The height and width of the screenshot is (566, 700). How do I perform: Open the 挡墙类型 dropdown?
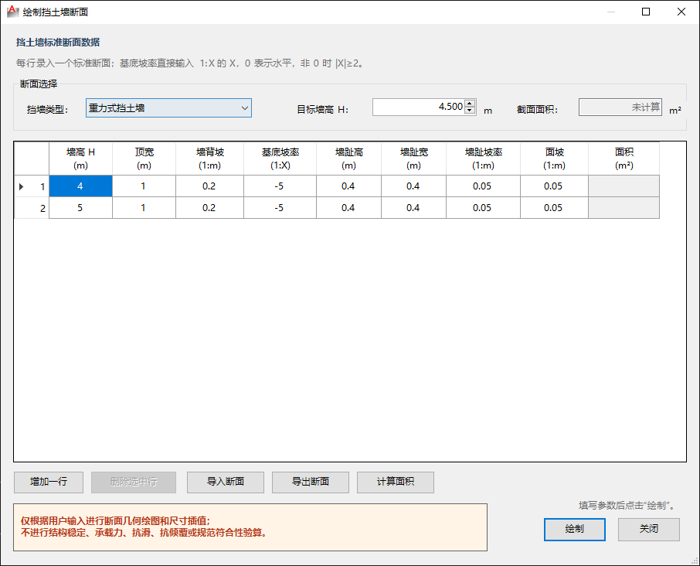tap(168, 108)
